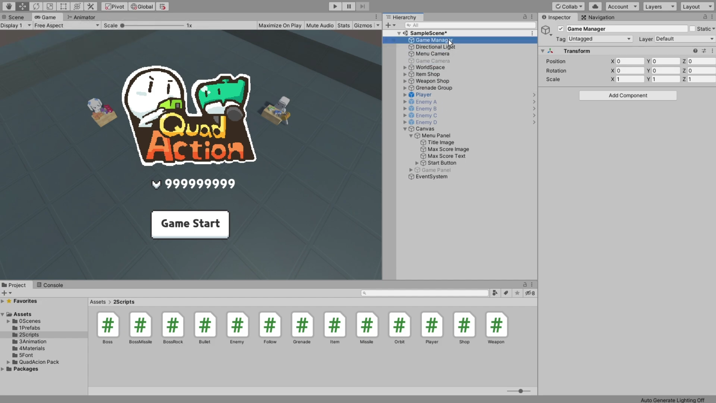Uncheck Game Manager active checkbox
Image resolution: width=716 pixels, height=403 pixels.
click(x=560, y=29)
